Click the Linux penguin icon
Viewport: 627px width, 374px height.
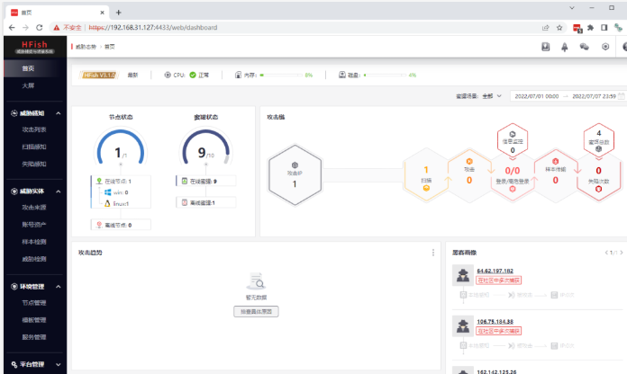click(107, 203)
